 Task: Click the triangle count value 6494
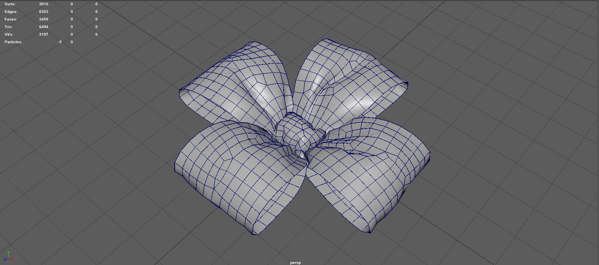[44, 27]
